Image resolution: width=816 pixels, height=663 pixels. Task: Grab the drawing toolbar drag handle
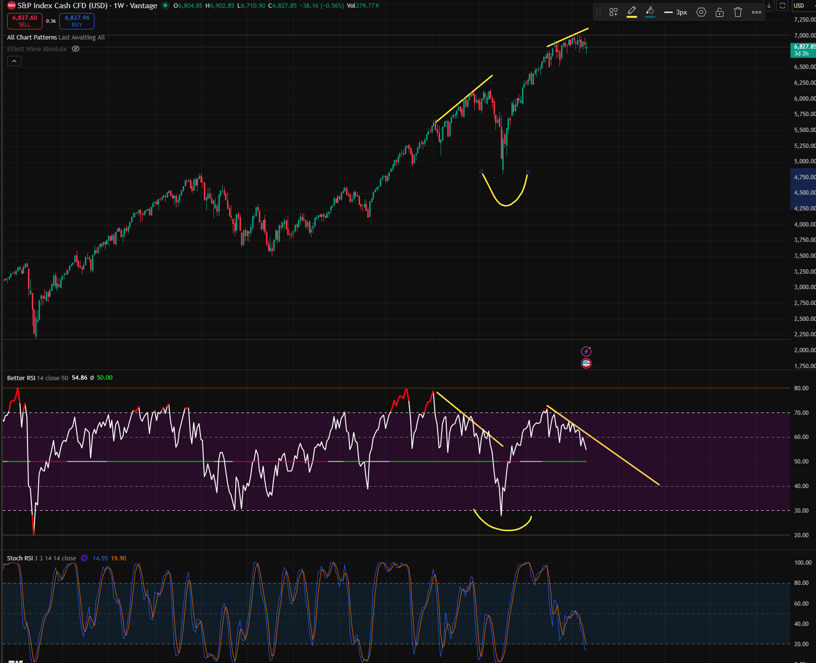coord(599,13)
